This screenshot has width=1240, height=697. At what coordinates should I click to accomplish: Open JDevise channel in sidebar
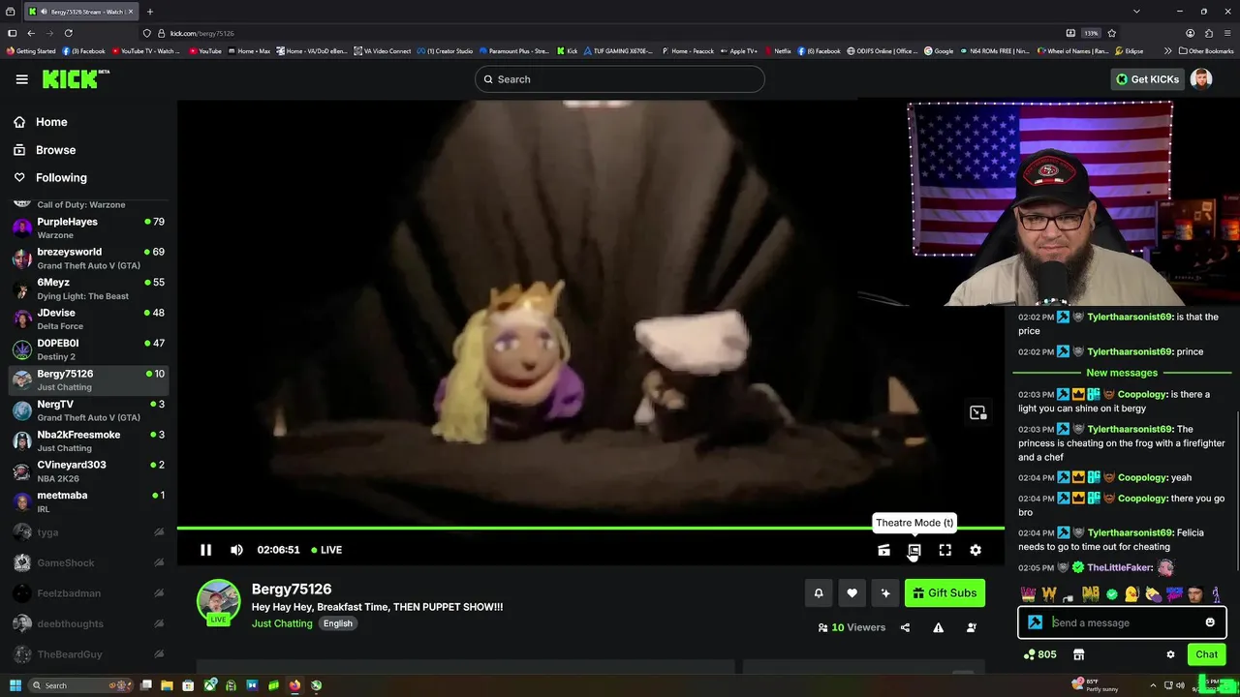89,319
